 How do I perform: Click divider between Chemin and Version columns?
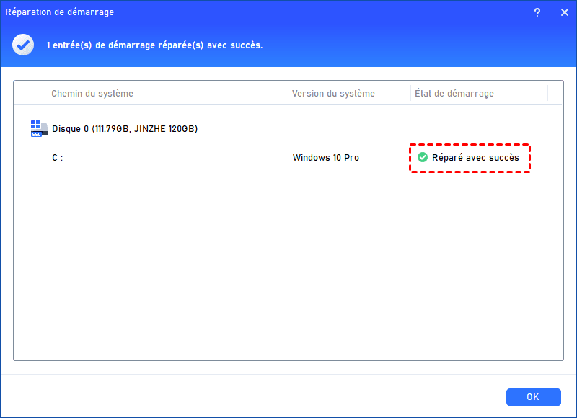(288, 94)
